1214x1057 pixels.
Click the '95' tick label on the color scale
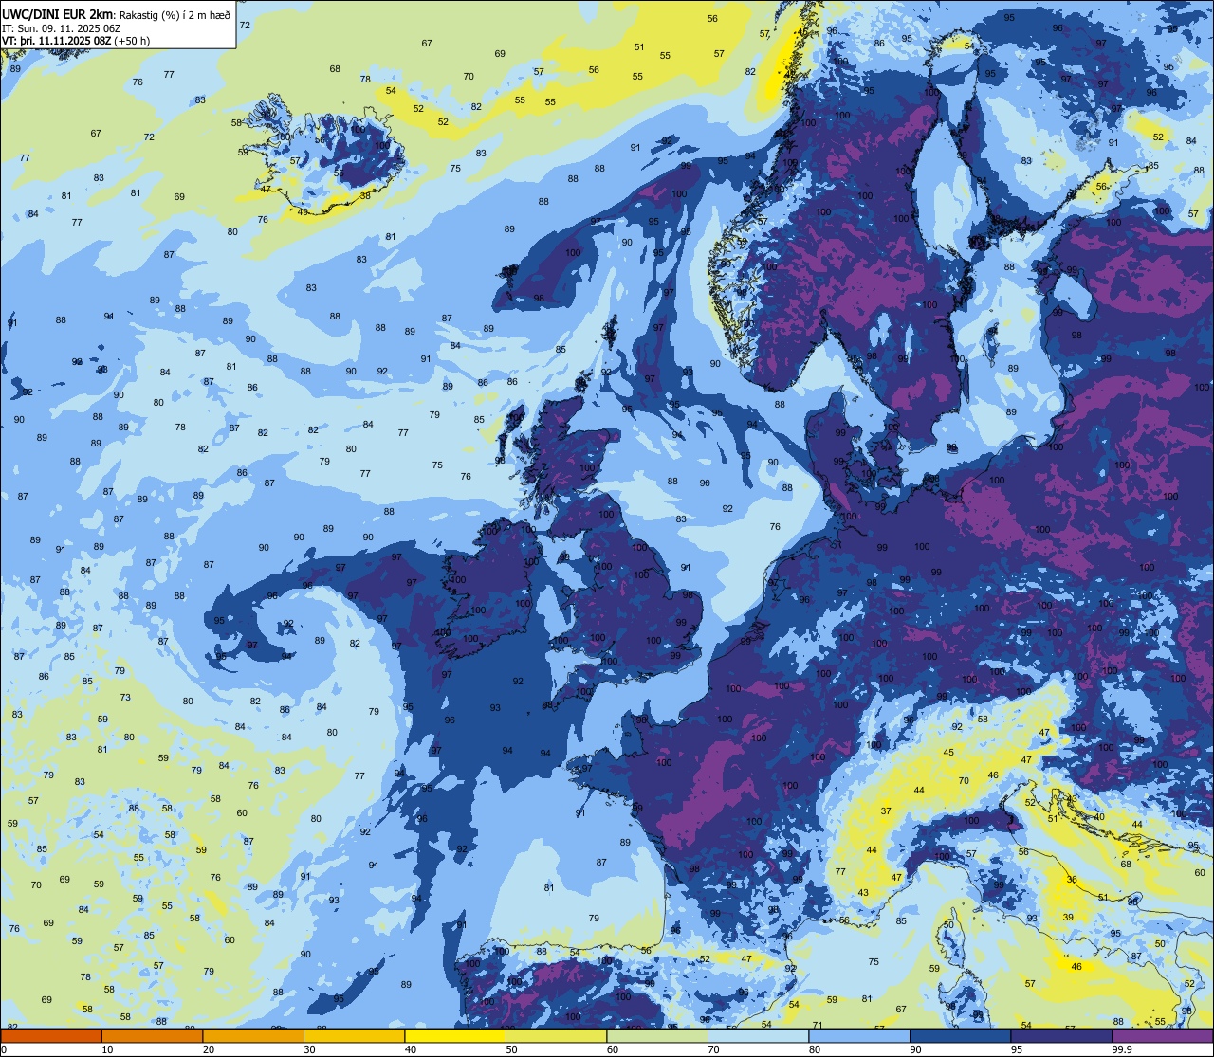tap(1017, 1049)
